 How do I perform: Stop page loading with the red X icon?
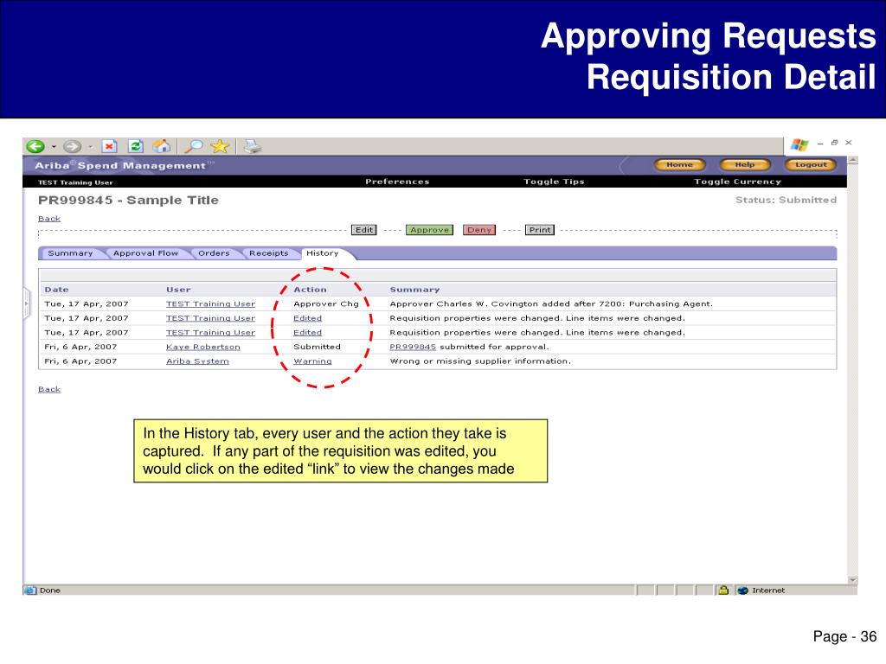pos(109,147)
